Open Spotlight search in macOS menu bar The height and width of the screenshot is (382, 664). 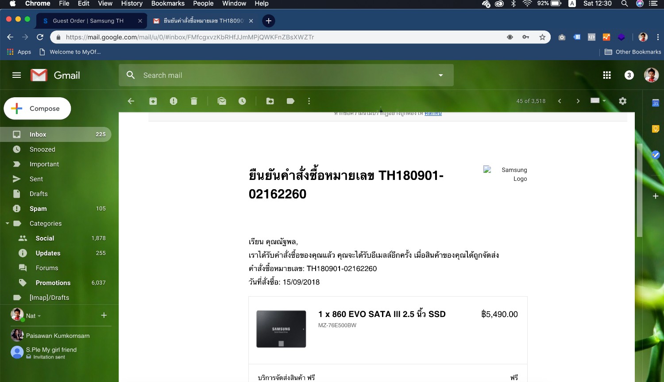(x=625, y=4)
